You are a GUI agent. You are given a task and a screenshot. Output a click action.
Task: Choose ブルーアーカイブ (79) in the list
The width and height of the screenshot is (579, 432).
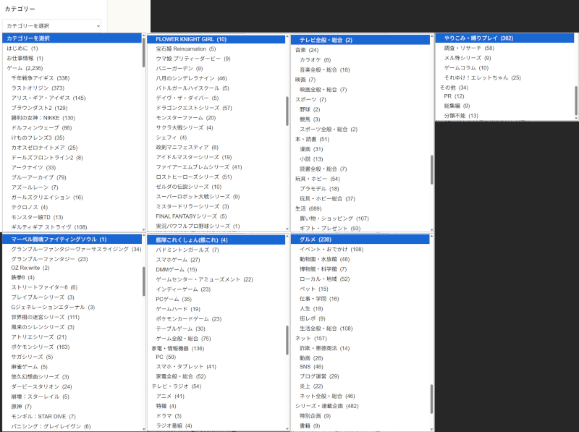pyautogui.click(x=72, y=177)
